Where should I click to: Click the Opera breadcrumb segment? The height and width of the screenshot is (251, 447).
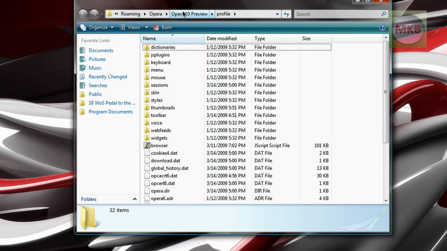(156, 14)
